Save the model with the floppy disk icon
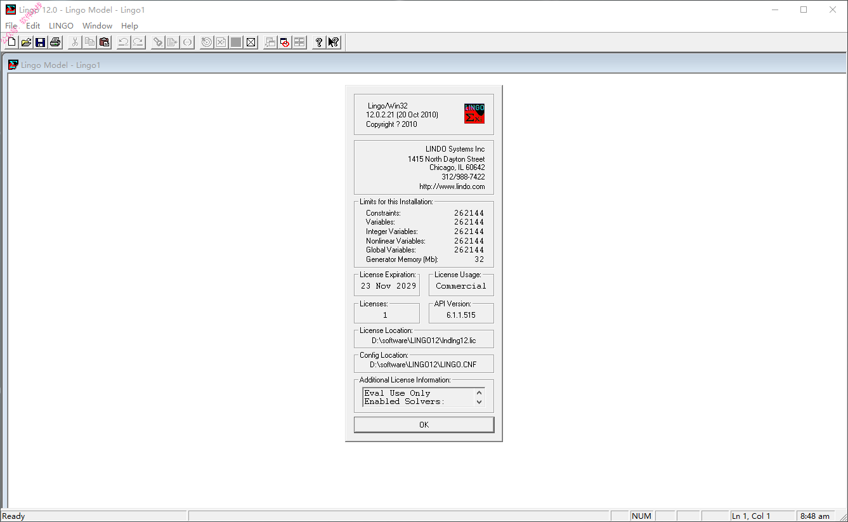The width and height of the screenshot is (848, 522). pos(41,42)
